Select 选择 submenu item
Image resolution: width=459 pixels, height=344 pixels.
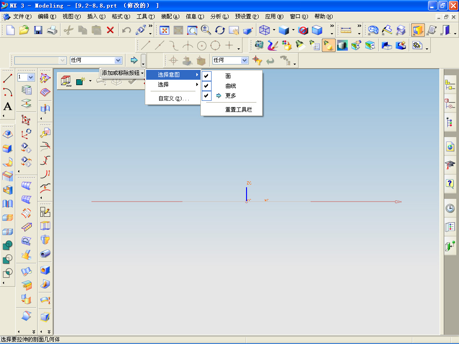173,85
